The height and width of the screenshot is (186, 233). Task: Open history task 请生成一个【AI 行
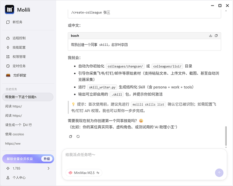pos(18,125)
